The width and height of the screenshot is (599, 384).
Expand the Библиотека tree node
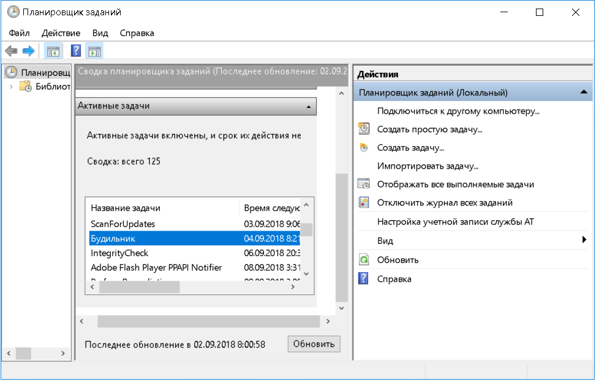coord(11,87)
